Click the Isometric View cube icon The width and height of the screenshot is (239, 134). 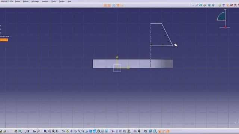pos(94,131)
